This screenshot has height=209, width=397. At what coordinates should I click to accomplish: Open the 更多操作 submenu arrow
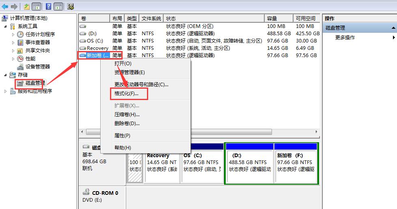pos(394,37)
